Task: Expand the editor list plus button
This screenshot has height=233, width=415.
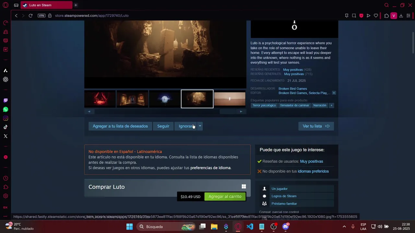Action: 334,93
